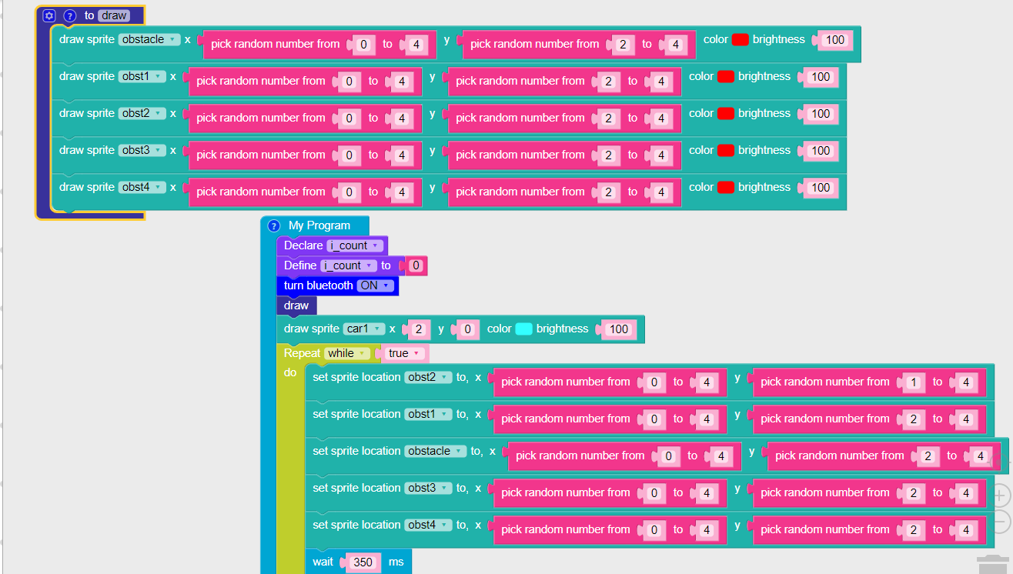Viewport: 1013px width, 574px height.
Task: Click the draw function name label
Action: point(113,15)
